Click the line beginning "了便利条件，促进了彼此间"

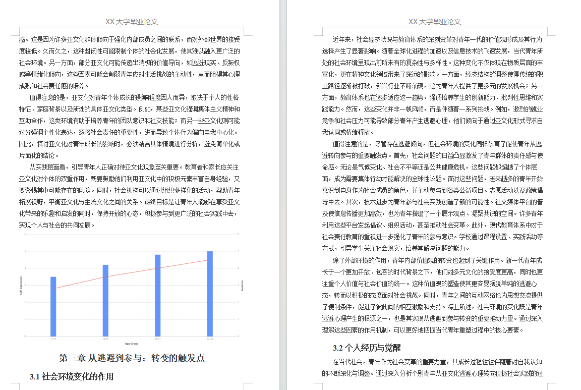pyautogui.click(x=432, y=307)
